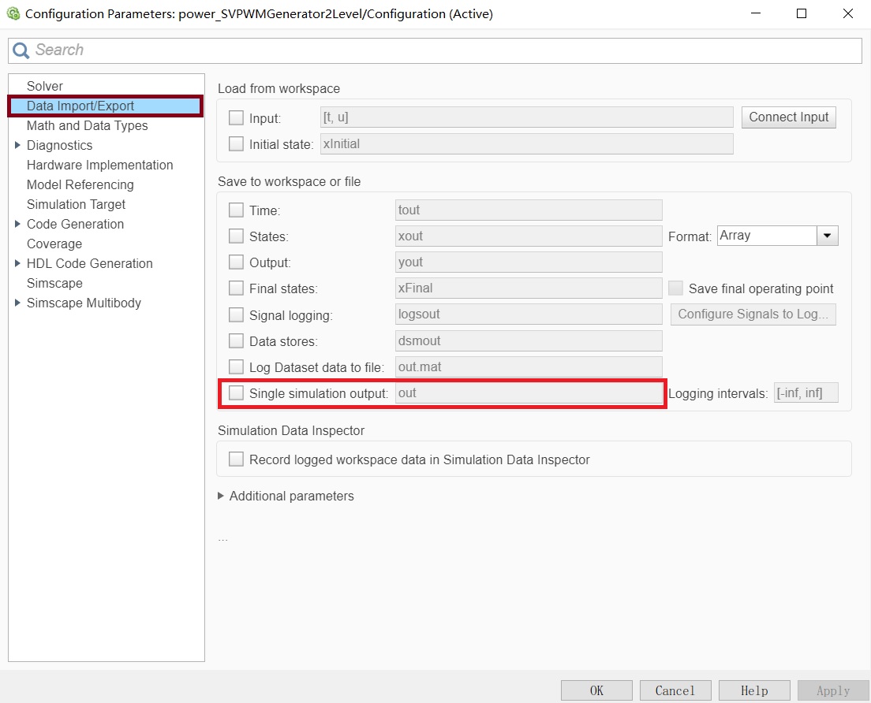The image size is (871, 703).
Task: Click the logsout field
Action: click(529, 314)
